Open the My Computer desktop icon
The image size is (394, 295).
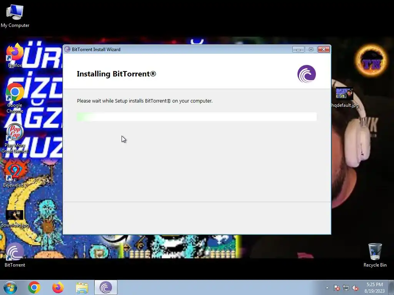(x=15, y=16)
